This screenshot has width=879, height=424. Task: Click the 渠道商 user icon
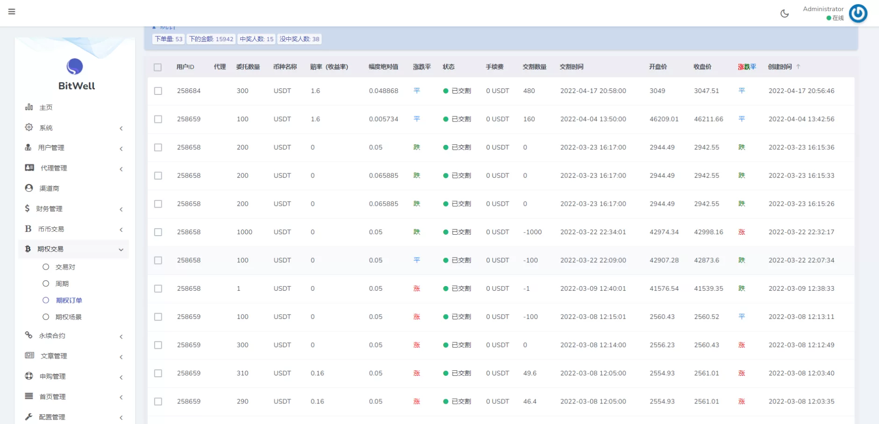(29, 188)
